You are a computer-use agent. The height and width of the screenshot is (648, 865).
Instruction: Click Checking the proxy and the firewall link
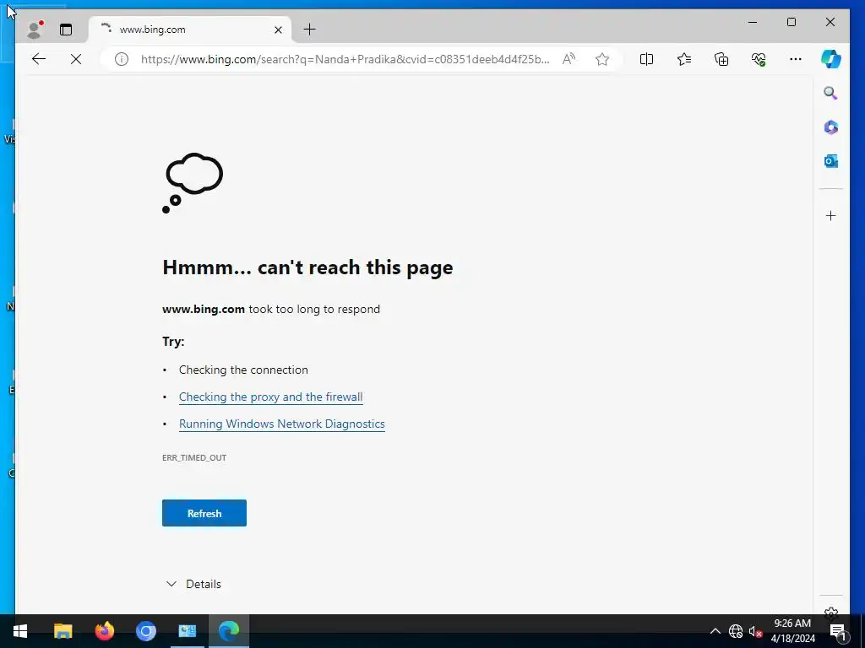pyautogui.click(x=270, y=397)
